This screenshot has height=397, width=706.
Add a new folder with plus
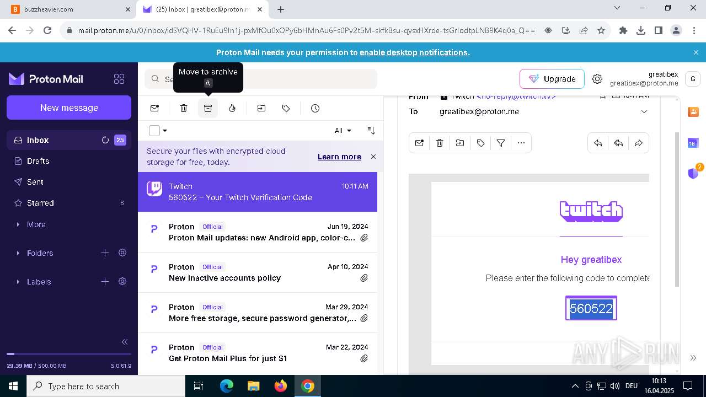[x=105, y=253]
